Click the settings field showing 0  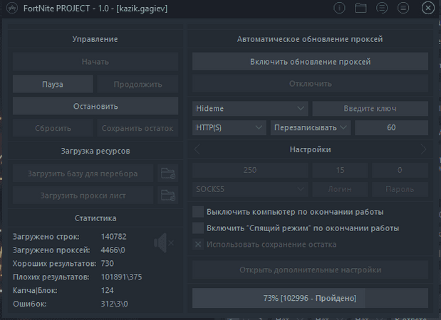pos(400,170)
